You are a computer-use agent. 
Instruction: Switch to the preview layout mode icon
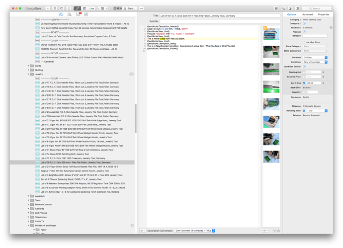pos(85,8)
